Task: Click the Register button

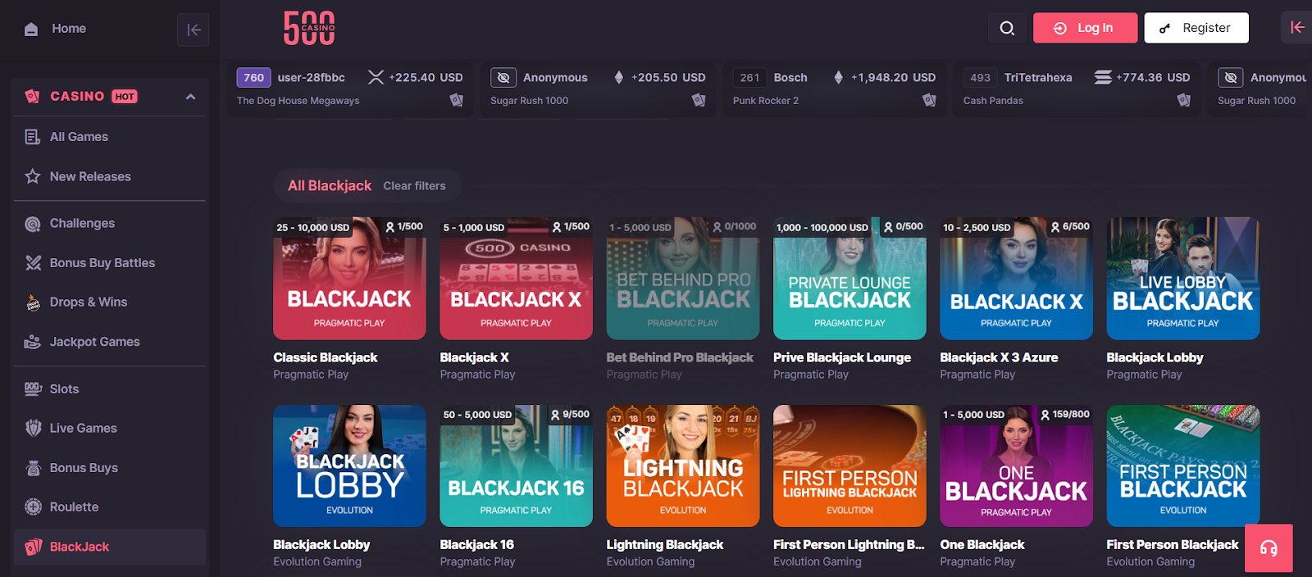Action: click(1196, 28)
